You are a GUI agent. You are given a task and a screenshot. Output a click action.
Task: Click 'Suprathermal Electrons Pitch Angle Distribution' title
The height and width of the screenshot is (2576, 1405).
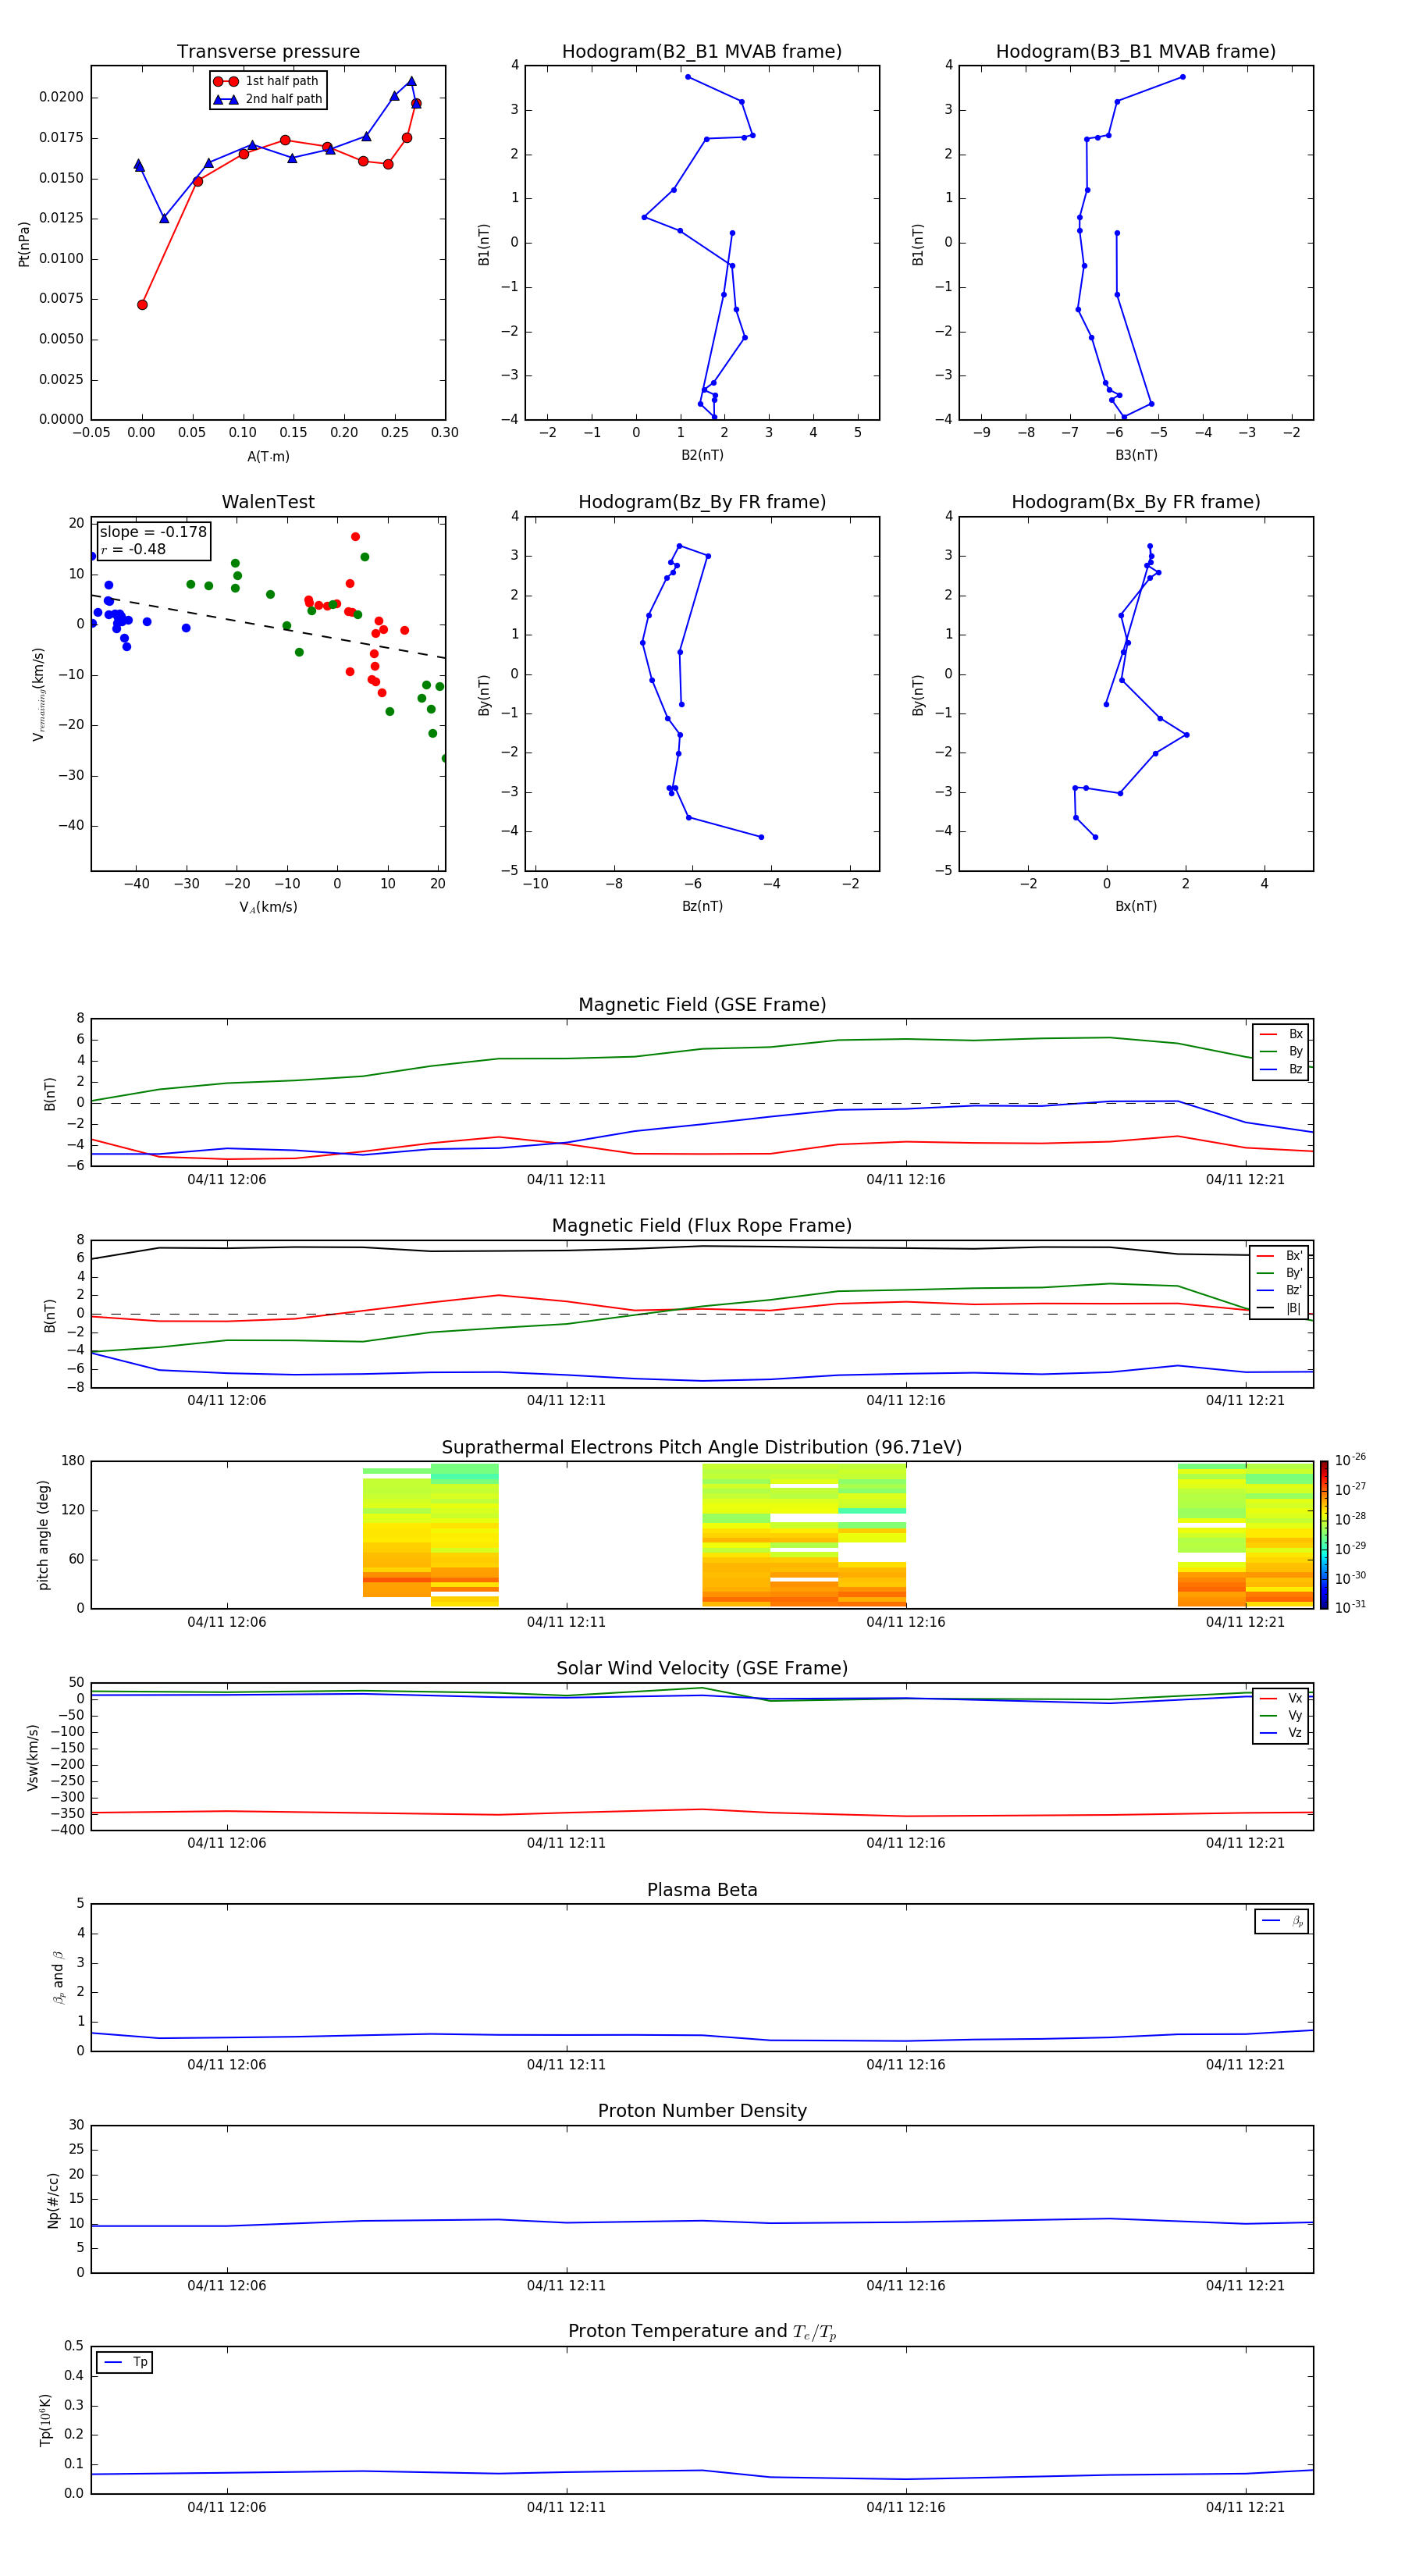coord(702,1448)
